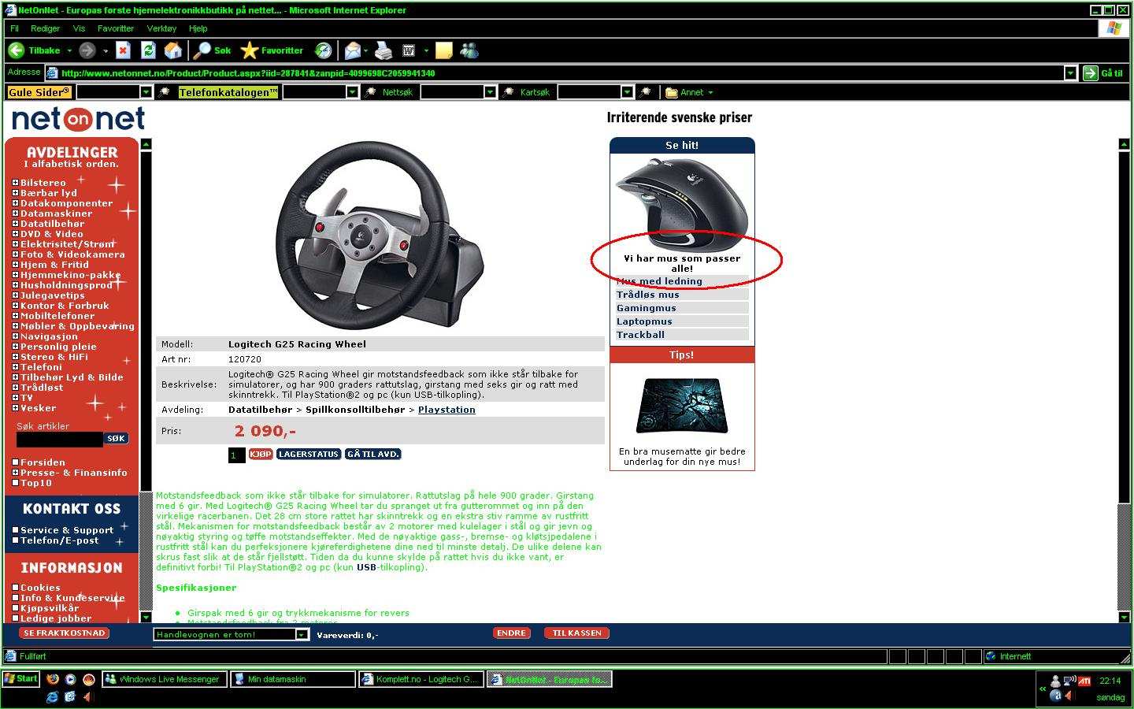The height and width of the screenshot is (709, 1134).
Task: Click the Stop loading icon in toolbar
Action: click(x=123, y=50)
